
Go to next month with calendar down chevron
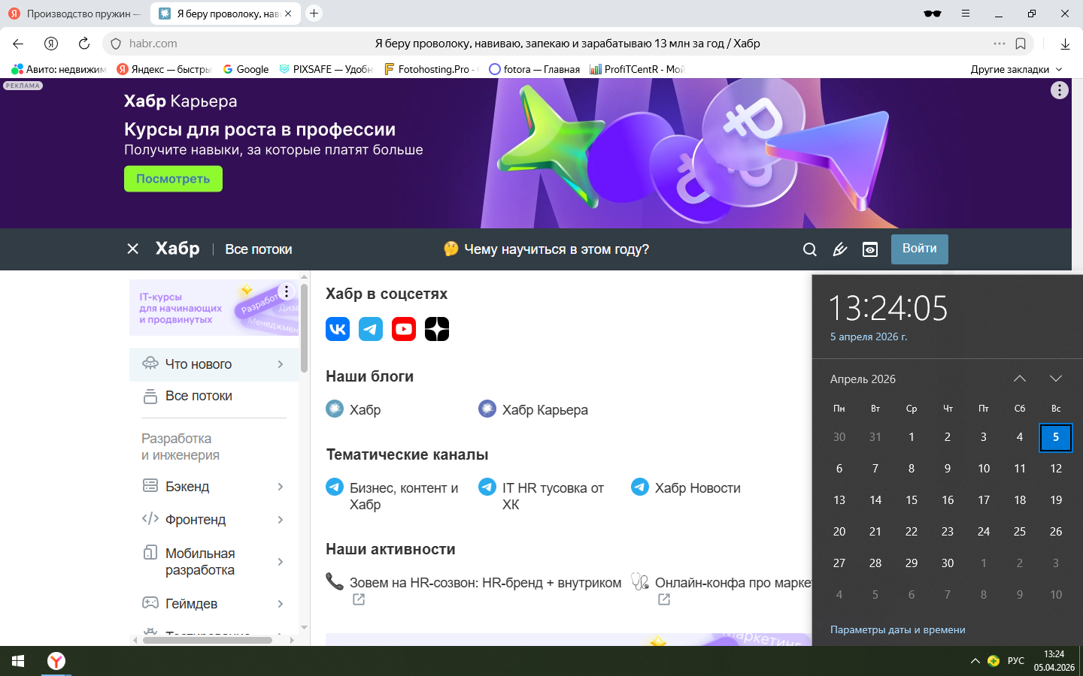pyautogui.click(x=1056, y=379)
